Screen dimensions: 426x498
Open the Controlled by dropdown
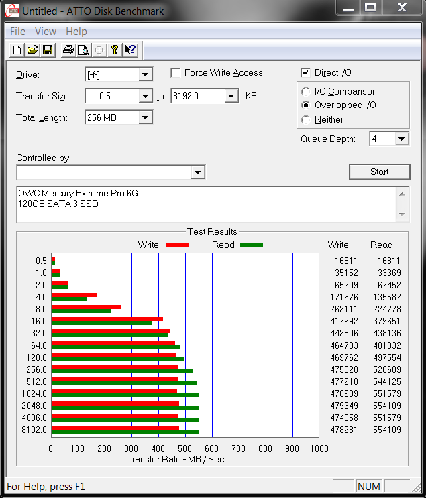(x=197, y=173)
